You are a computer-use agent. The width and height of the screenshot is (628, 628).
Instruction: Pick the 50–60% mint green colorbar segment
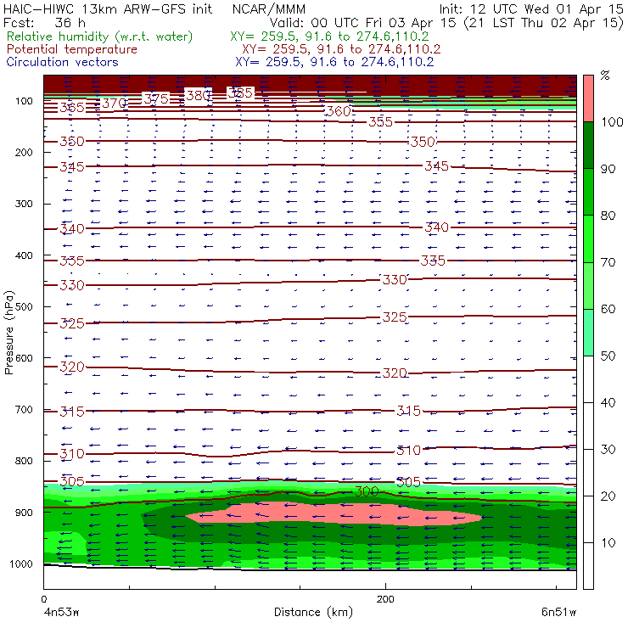[588, 333]
